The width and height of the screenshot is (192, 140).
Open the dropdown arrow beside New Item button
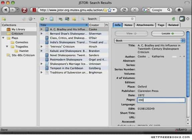[46, 19]
